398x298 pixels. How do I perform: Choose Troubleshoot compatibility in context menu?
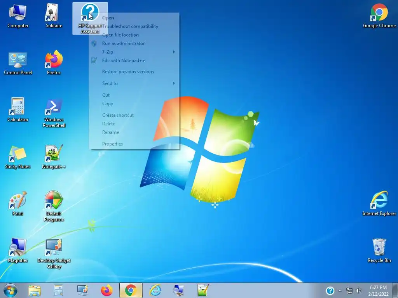click(x=134, y=26)
